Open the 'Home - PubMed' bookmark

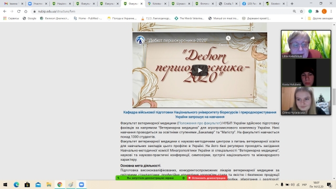click(x=88, y=18)
